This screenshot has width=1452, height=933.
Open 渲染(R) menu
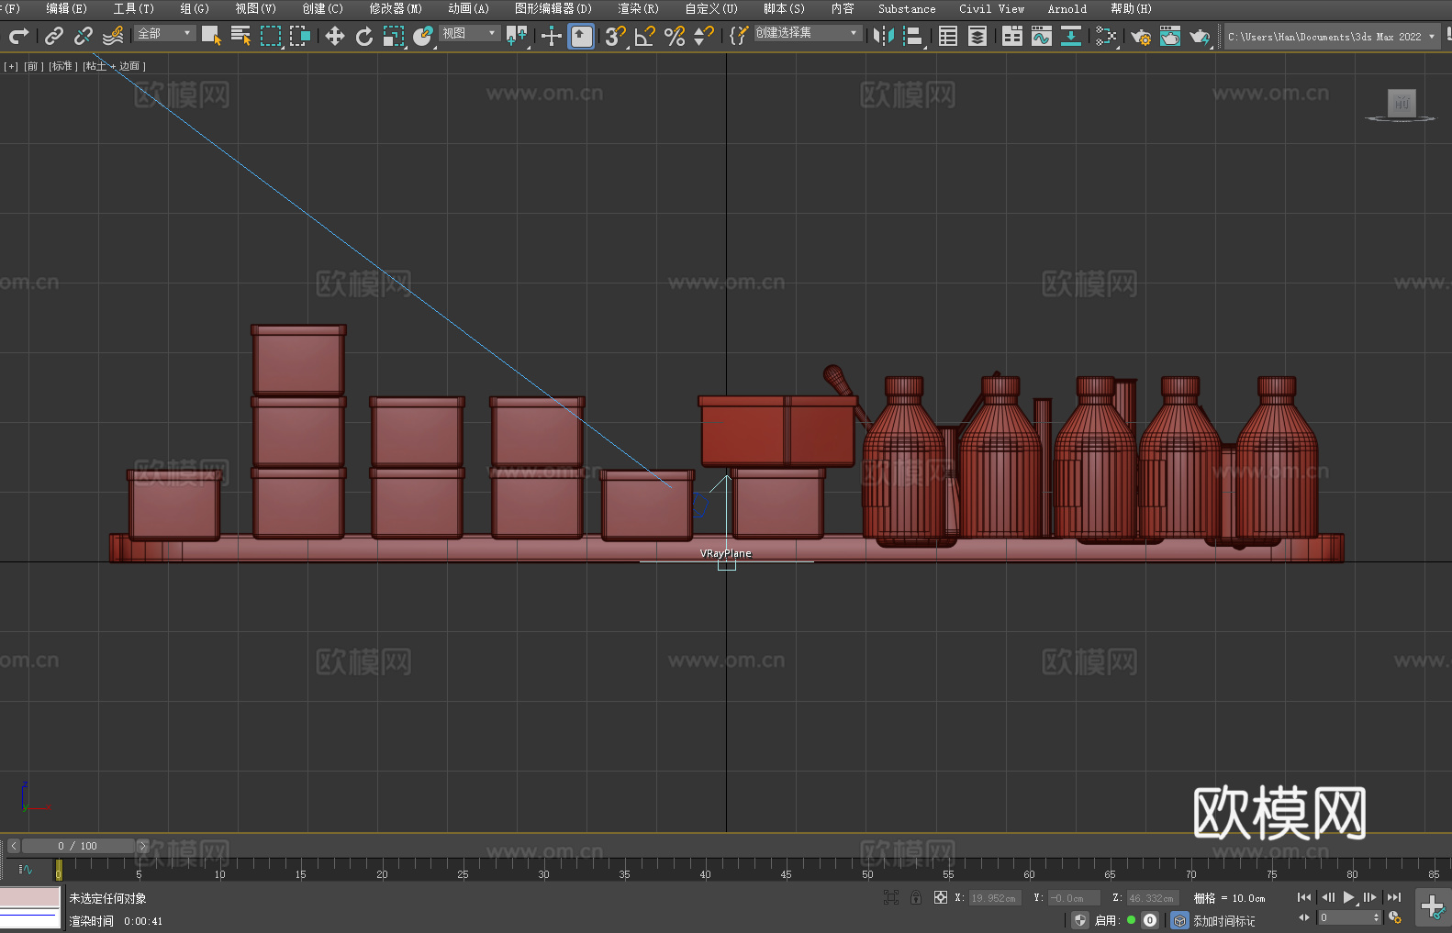click(x=638, y=8)
